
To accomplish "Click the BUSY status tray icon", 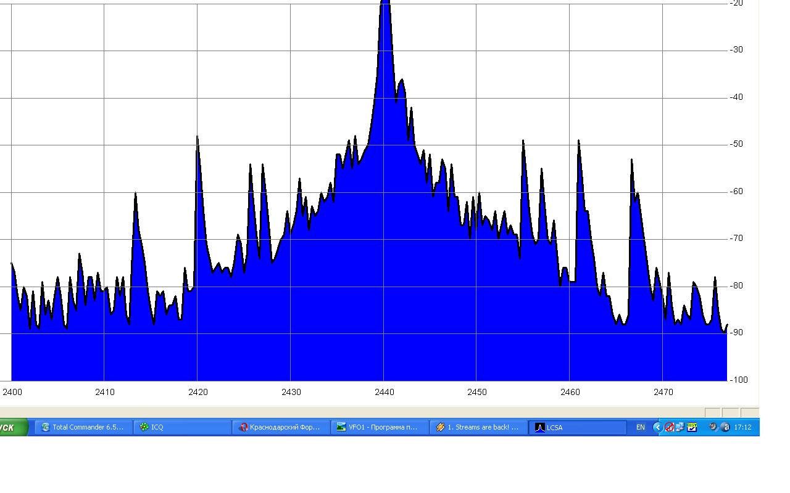I will pyautogui.click(x=692, y=426).
